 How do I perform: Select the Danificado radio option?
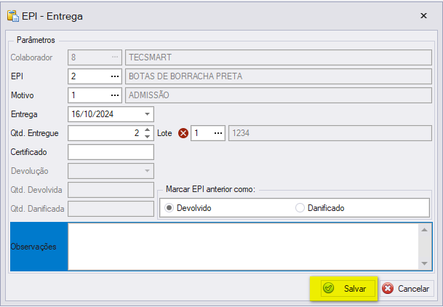coord(300,208)
